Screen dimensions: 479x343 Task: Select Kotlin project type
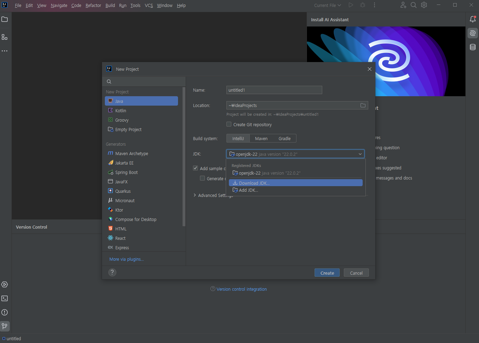point(141,110)
